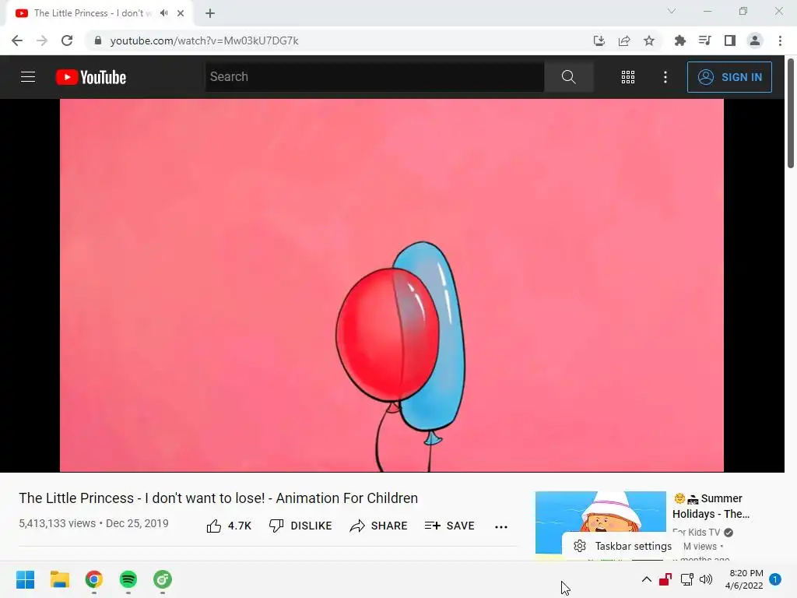Screen dimensions: 797x598
Task: Select The Little Princess tab
Action: click(x=99, y=13)
